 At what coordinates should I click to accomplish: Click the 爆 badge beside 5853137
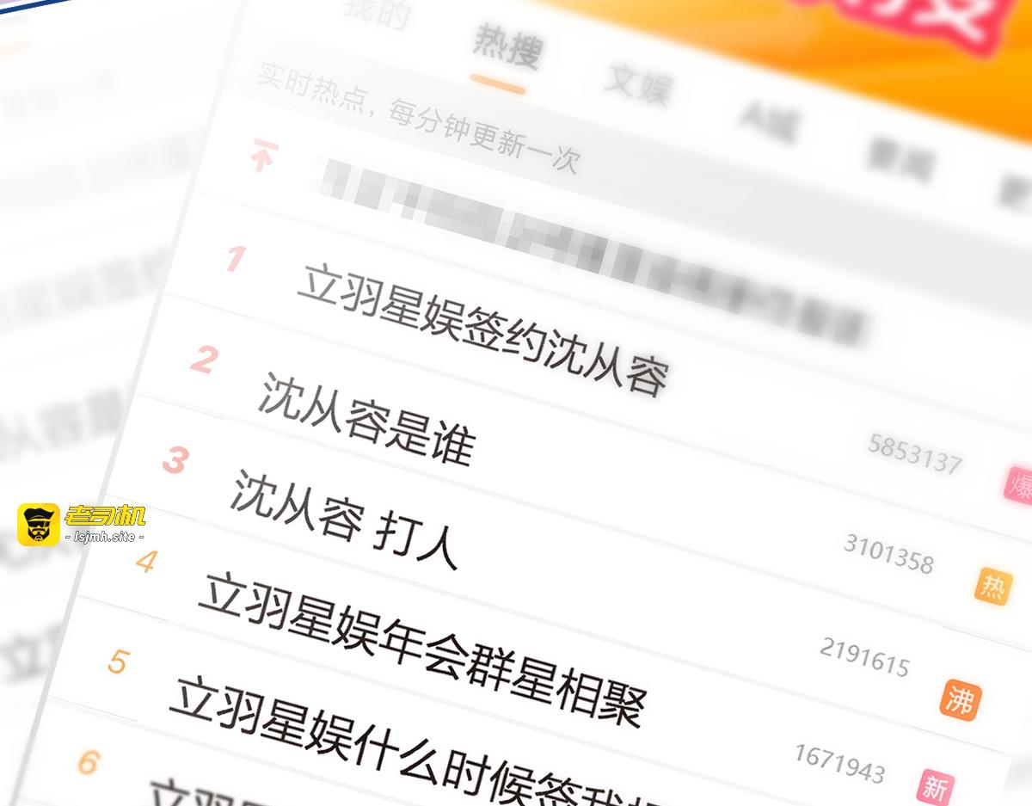(1019, 485)
